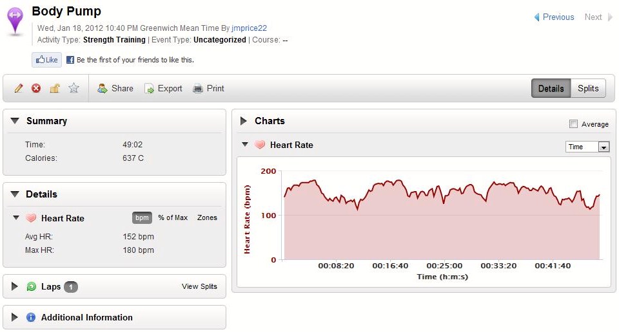Click the red delete activity icon
The image size is (619, 332).
click(x=36, y=88)
